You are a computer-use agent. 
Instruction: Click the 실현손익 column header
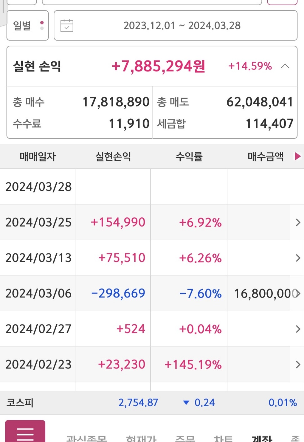(113, 156)
